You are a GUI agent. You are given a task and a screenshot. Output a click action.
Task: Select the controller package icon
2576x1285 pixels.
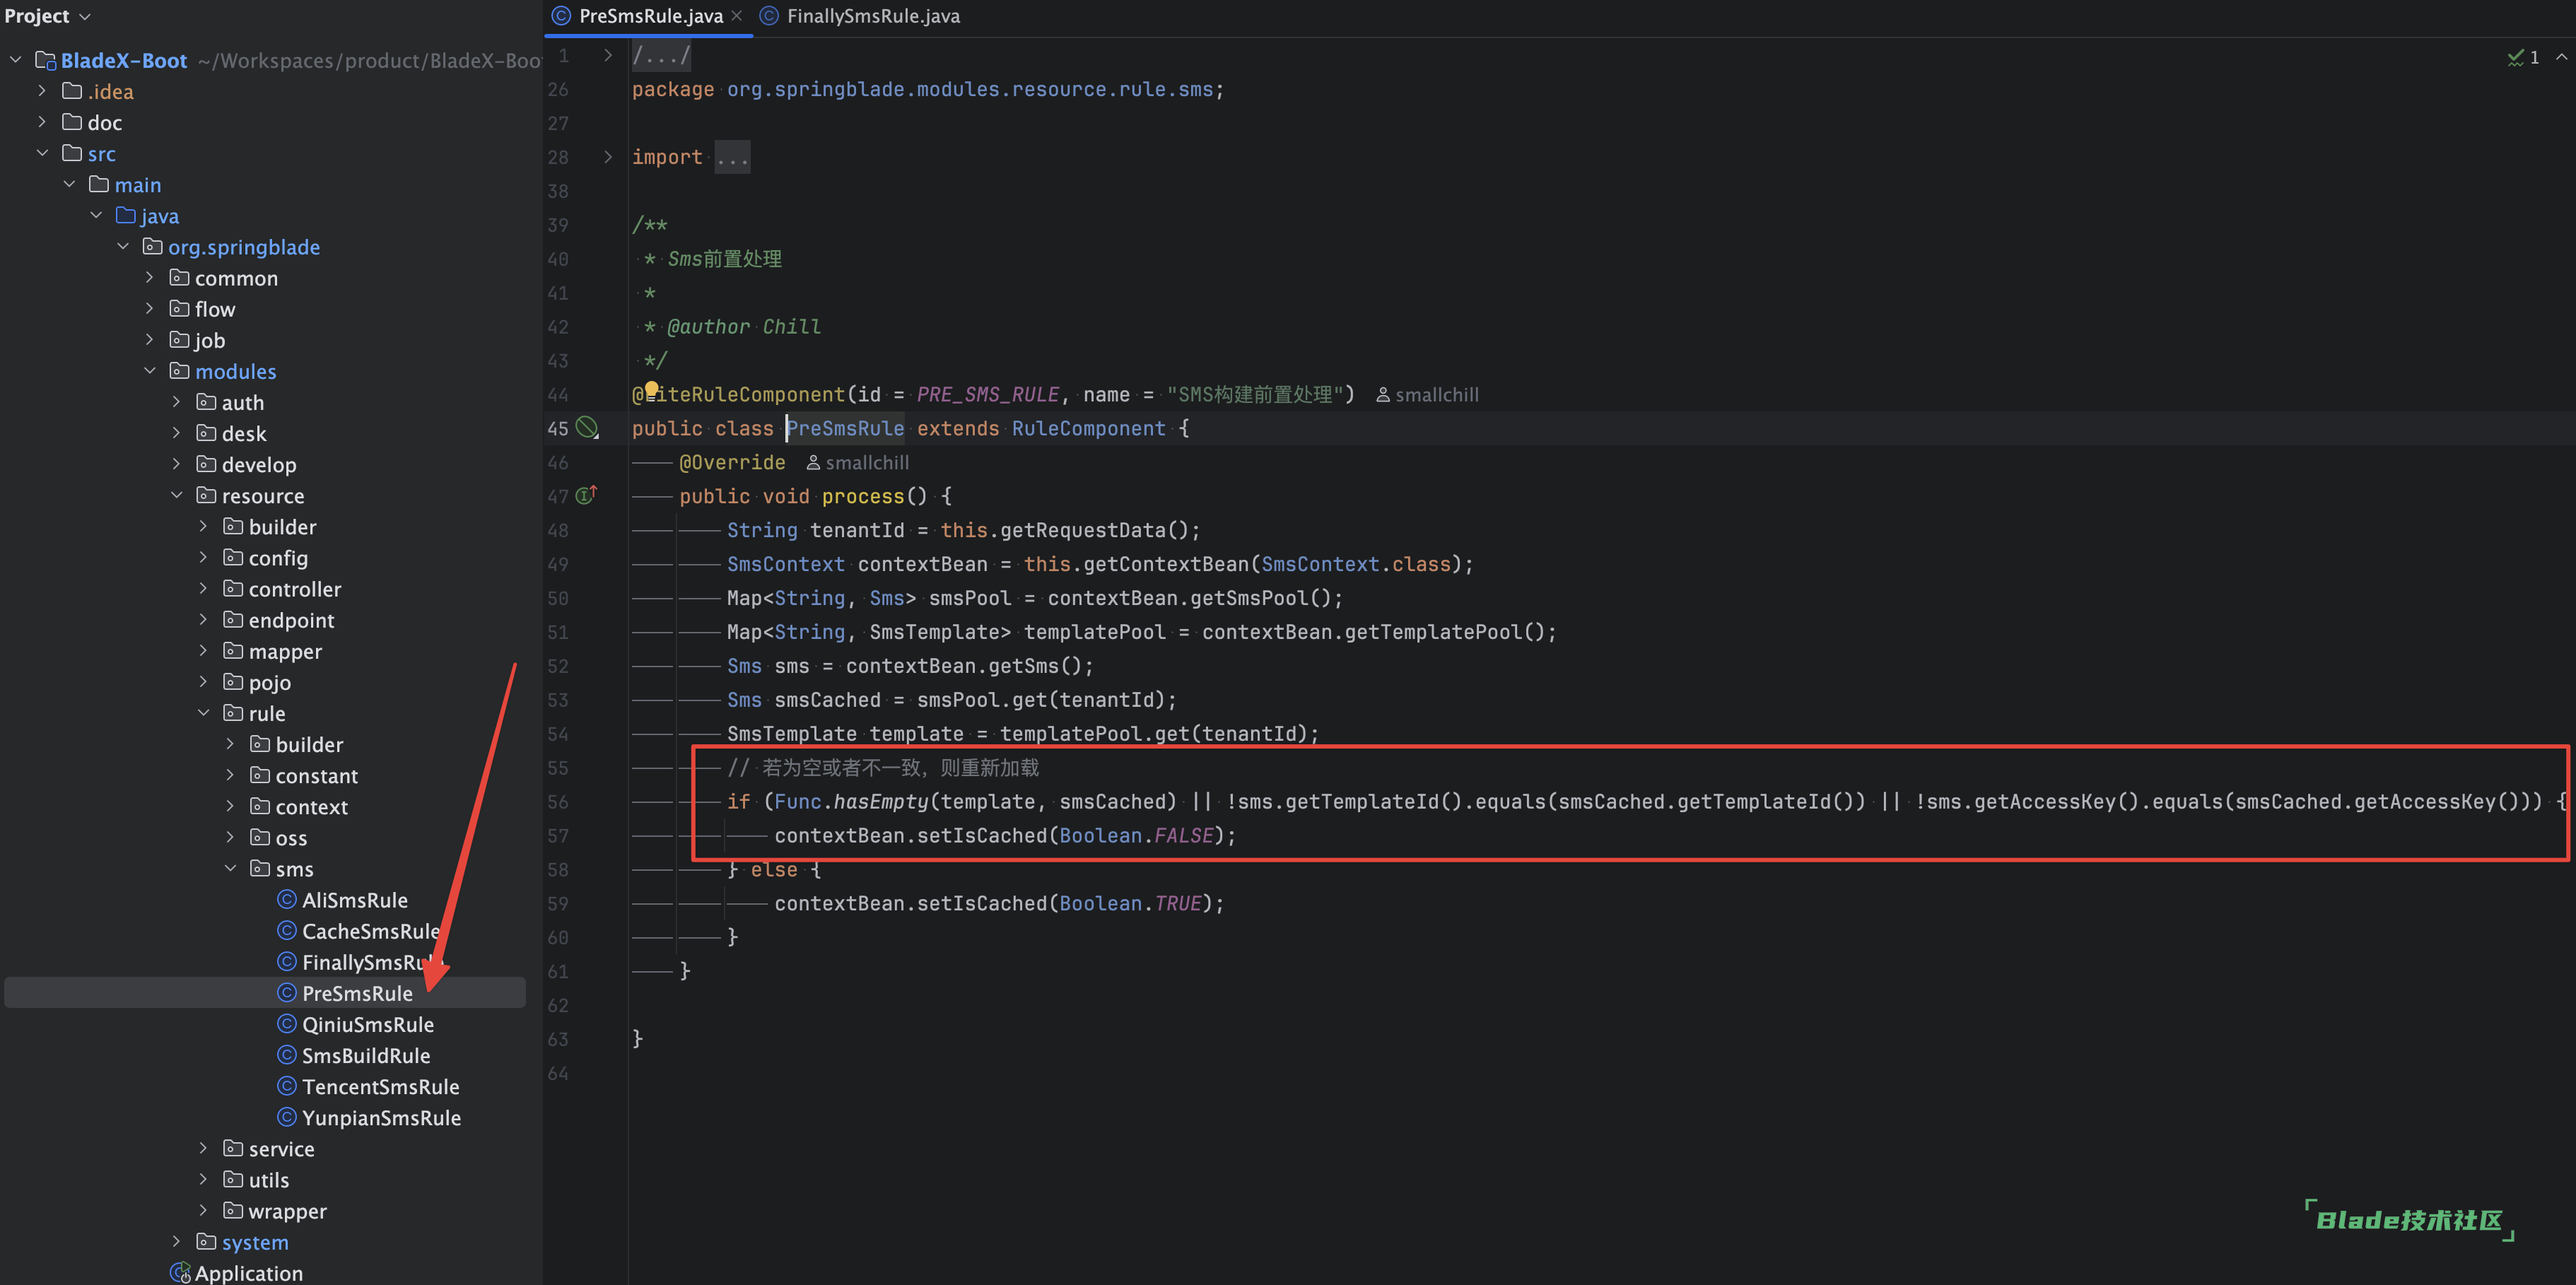click(x=233, y=588)
